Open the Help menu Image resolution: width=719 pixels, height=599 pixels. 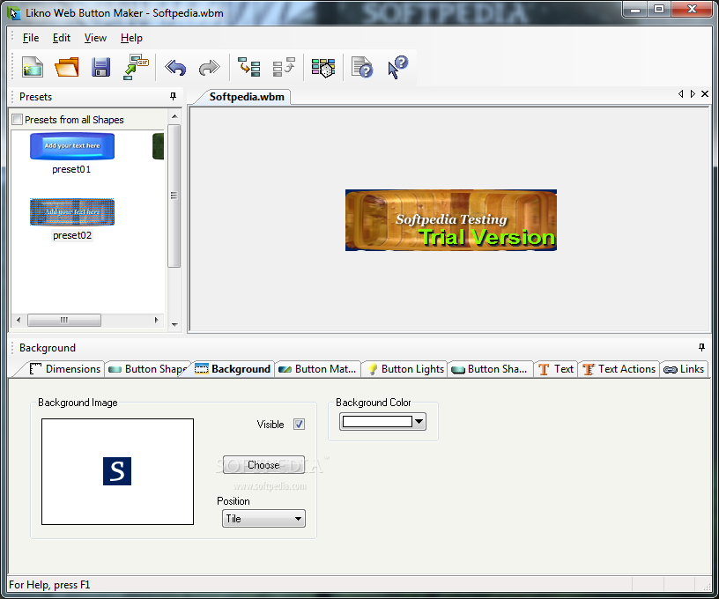(x=131, y=38)
